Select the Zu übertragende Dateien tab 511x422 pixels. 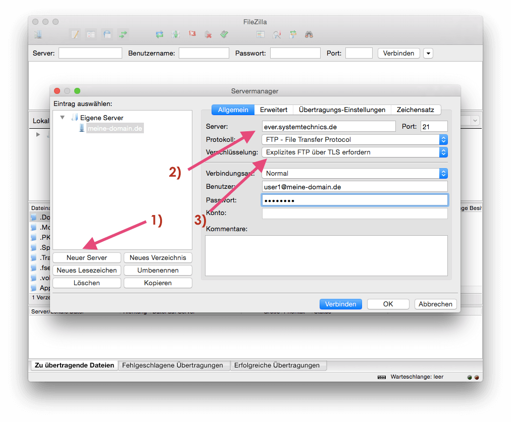click(74, 365)
